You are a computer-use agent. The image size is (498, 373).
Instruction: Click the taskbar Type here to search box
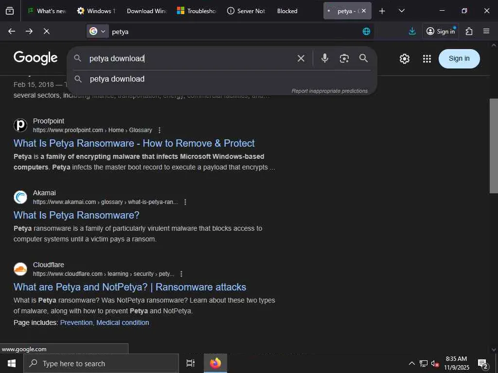(101, 363)
